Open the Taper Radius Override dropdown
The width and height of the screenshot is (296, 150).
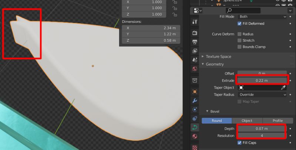click(262, 95)
